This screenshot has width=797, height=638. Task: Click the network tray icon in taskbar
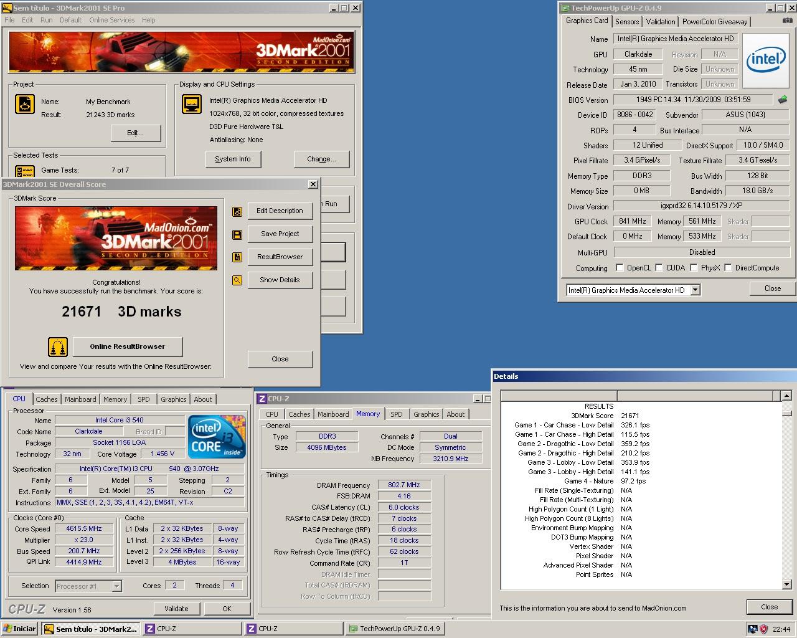tap(753, 629)
